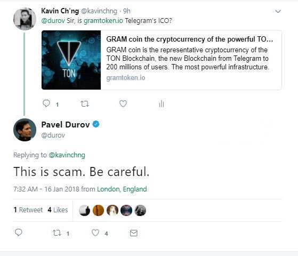Open the GRAM coin link card title
The image size is (298, 256).
189,39
